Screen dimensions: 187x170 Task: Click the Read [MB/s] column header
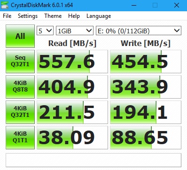point(72,43)
